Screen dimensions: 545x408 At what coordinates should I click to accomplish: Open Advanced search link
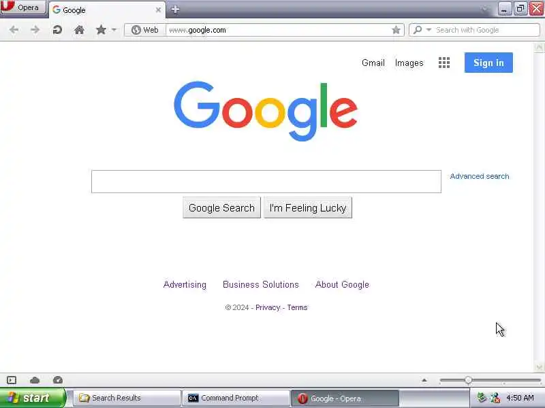(480, 176)
